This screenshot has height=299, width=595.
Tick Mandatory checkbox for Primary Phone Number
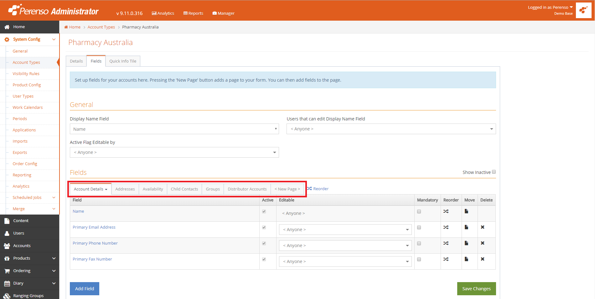click(419, 243)
